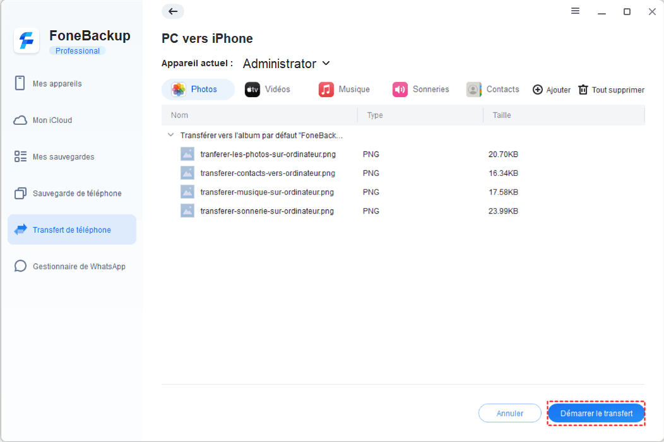This screenshot has height=442, width=664.
Task: Click Tout supprimer trash button
Action: pyautogui.click(x=612, y=90)
